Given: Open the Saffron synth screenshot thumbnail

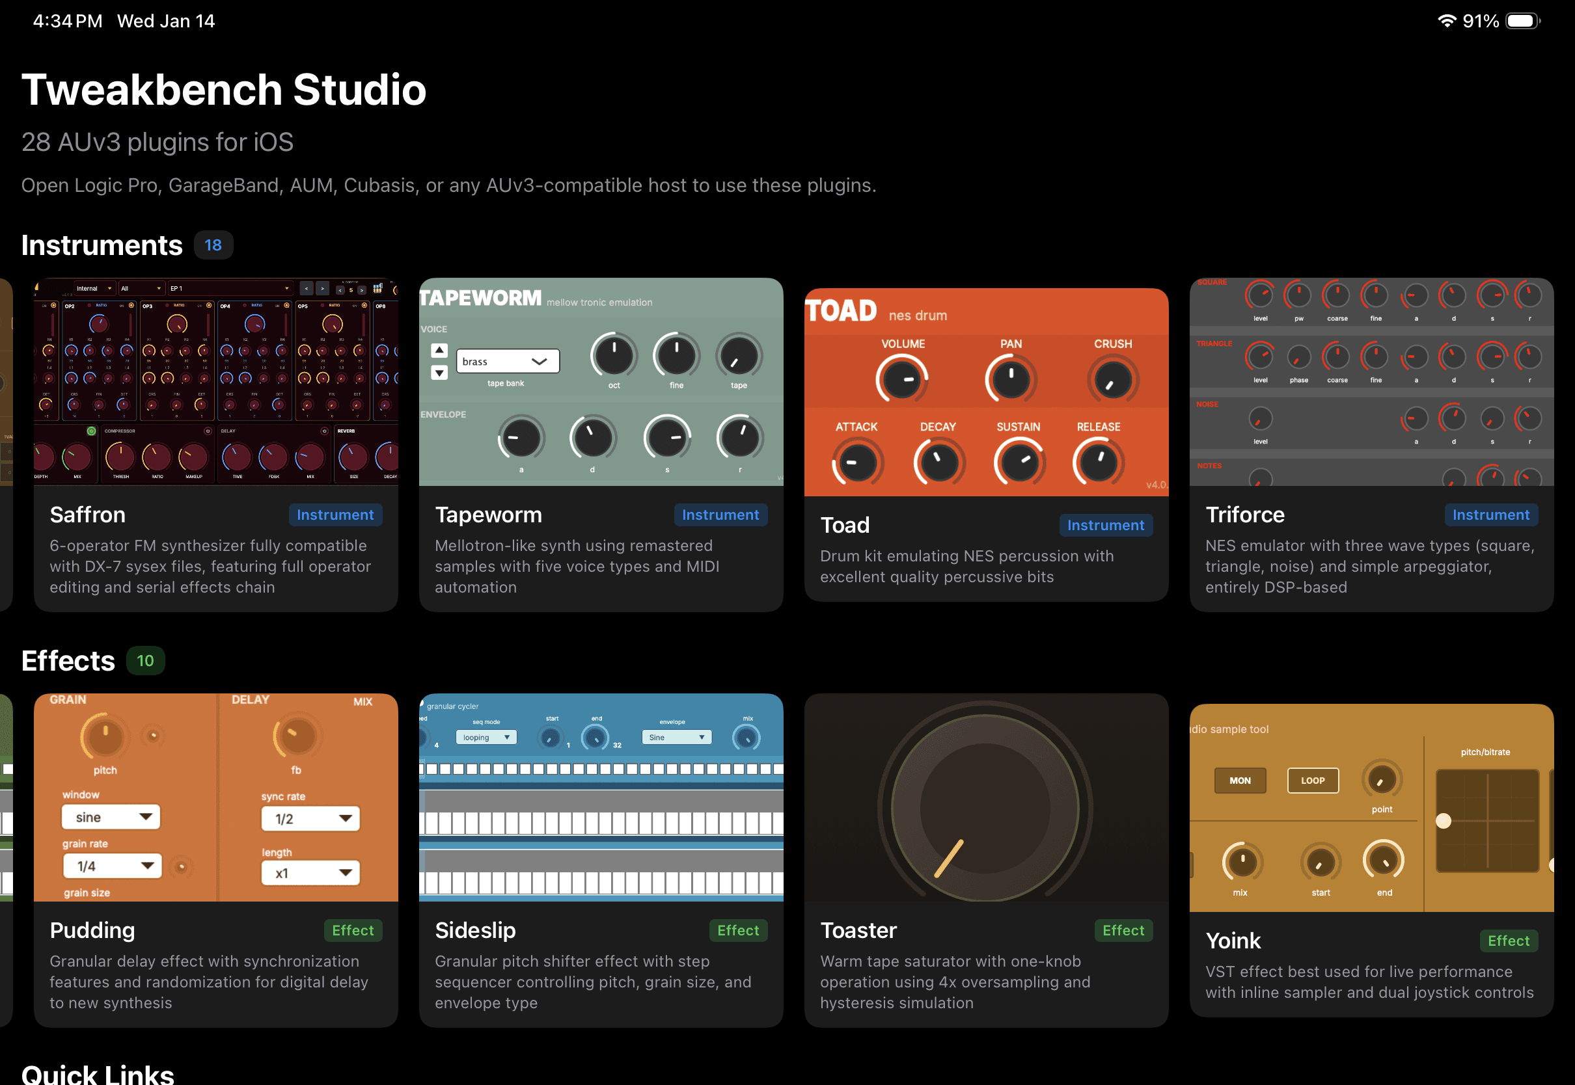Looking at the screenshot, I should pos(215,381).
